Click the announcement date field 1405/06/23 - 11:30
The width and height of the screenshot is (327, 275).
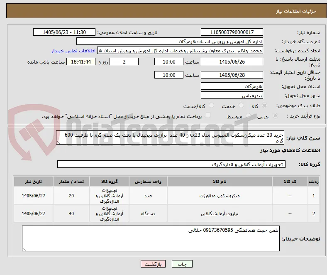click(64, 32)
